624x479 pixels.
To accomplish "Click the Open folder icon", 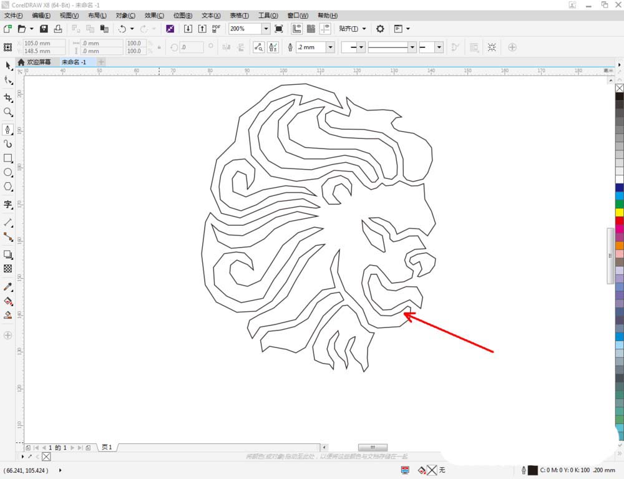I will pos(22,29).
